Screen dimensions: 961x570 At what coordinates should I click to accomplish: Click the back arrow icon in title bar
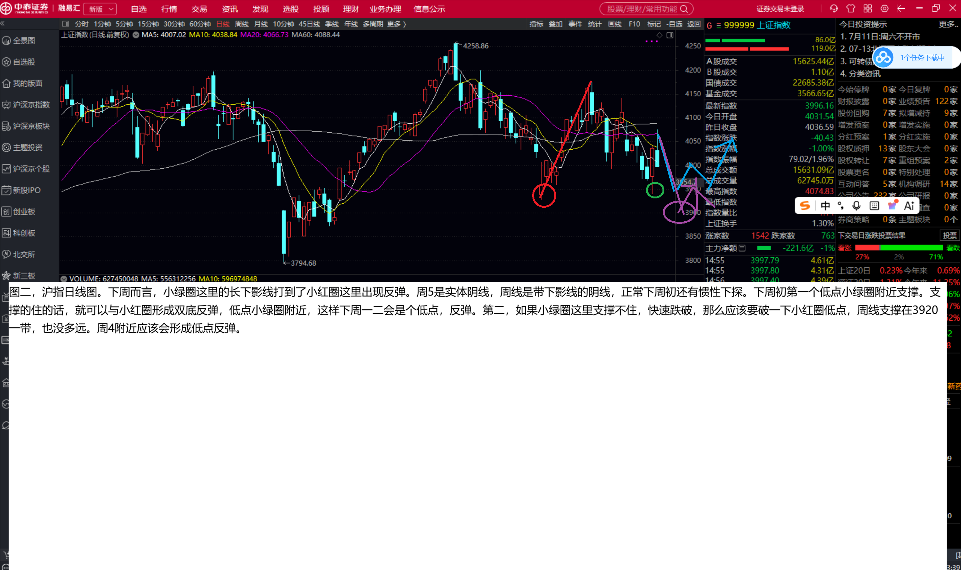[901, 9]
